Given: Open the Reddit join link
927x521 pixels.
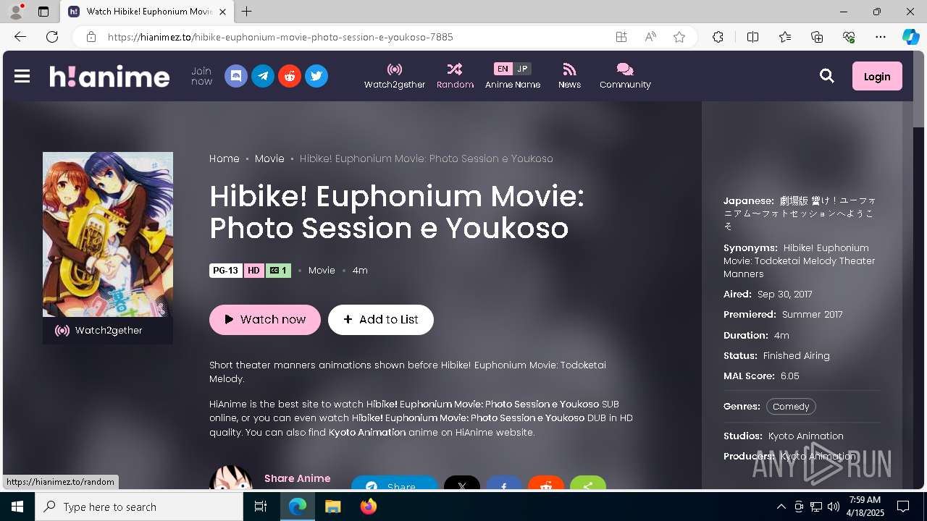Looking at the screenshot, I should tap(290, 76).
